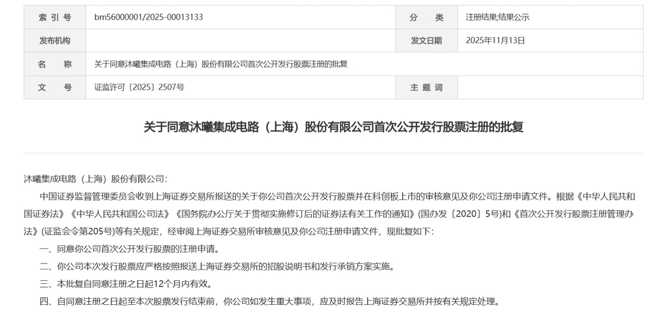Click item 三 about 12个月内有效

[126, 284]
